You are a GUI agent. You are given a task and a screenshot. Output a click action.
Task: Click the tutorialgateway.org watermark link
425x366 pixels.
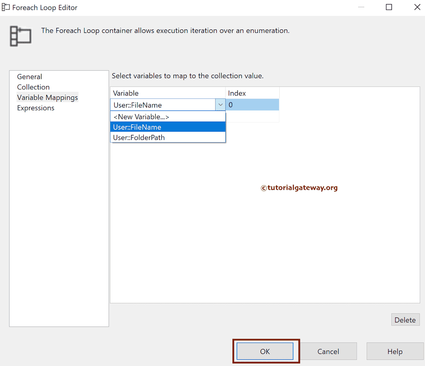point(299,188)
